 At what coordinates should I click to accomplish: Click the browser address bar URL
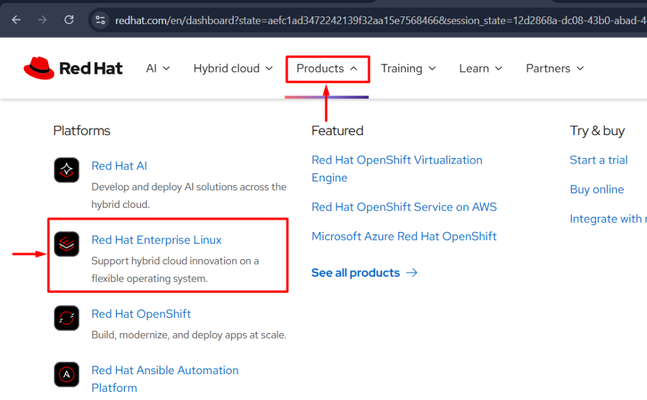click(x=379, y=20)
